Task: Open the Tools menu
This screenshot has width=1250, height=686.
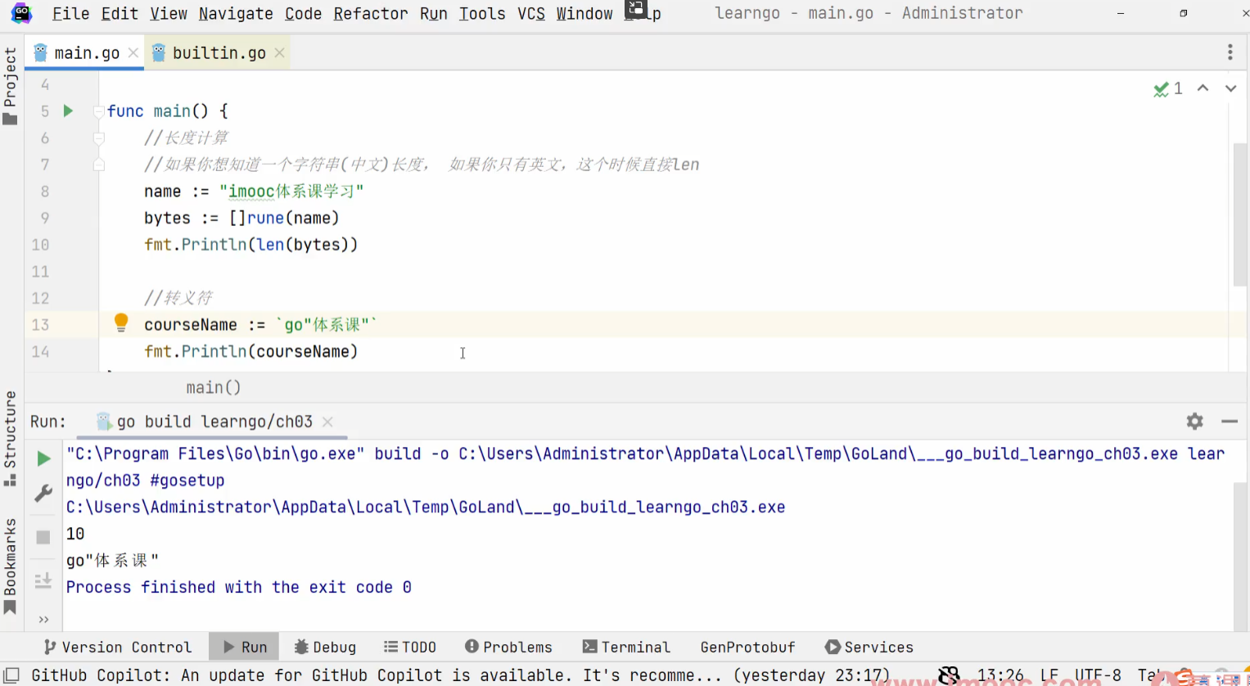Action: (482, 13)
